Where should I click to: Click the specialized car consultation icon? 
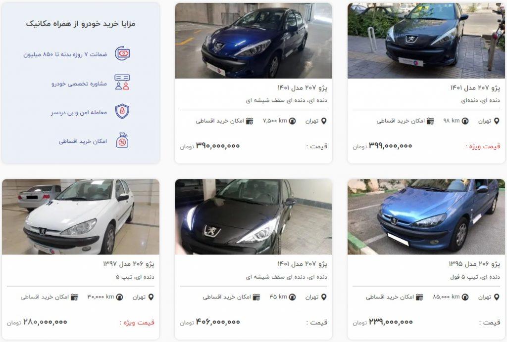click(x=122, y=82)
